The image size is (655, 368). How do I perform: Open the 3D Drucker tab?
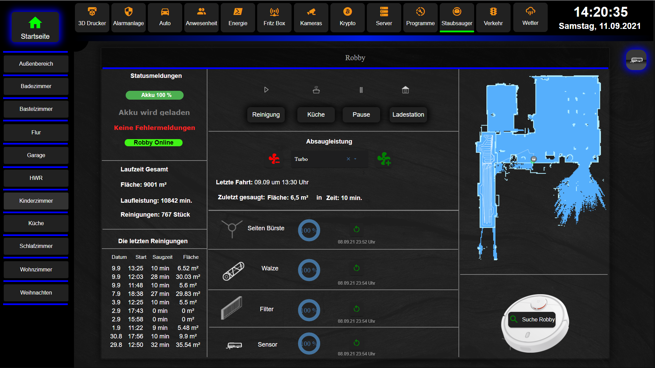pyautogui.click(x=92, y=18)
